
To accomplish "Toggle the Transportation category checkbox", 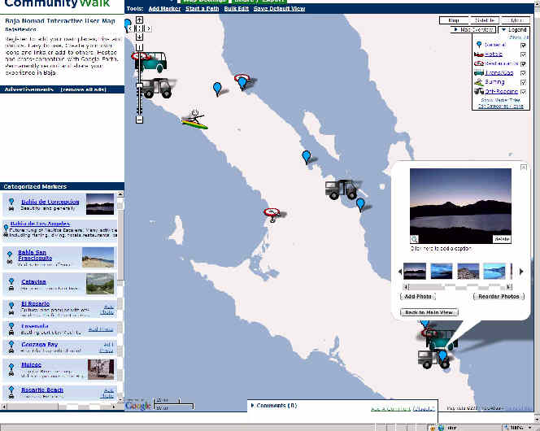I will tap(524, 73).
